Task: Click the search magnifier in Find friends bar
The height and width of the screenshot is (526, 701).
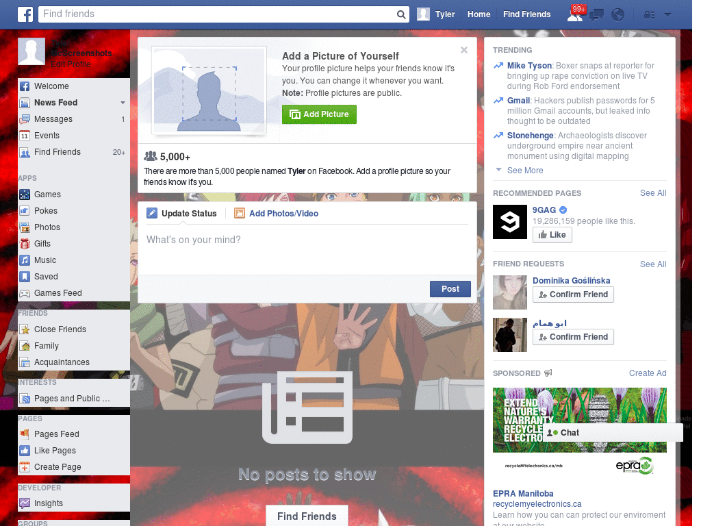Action: coord(400,14)
